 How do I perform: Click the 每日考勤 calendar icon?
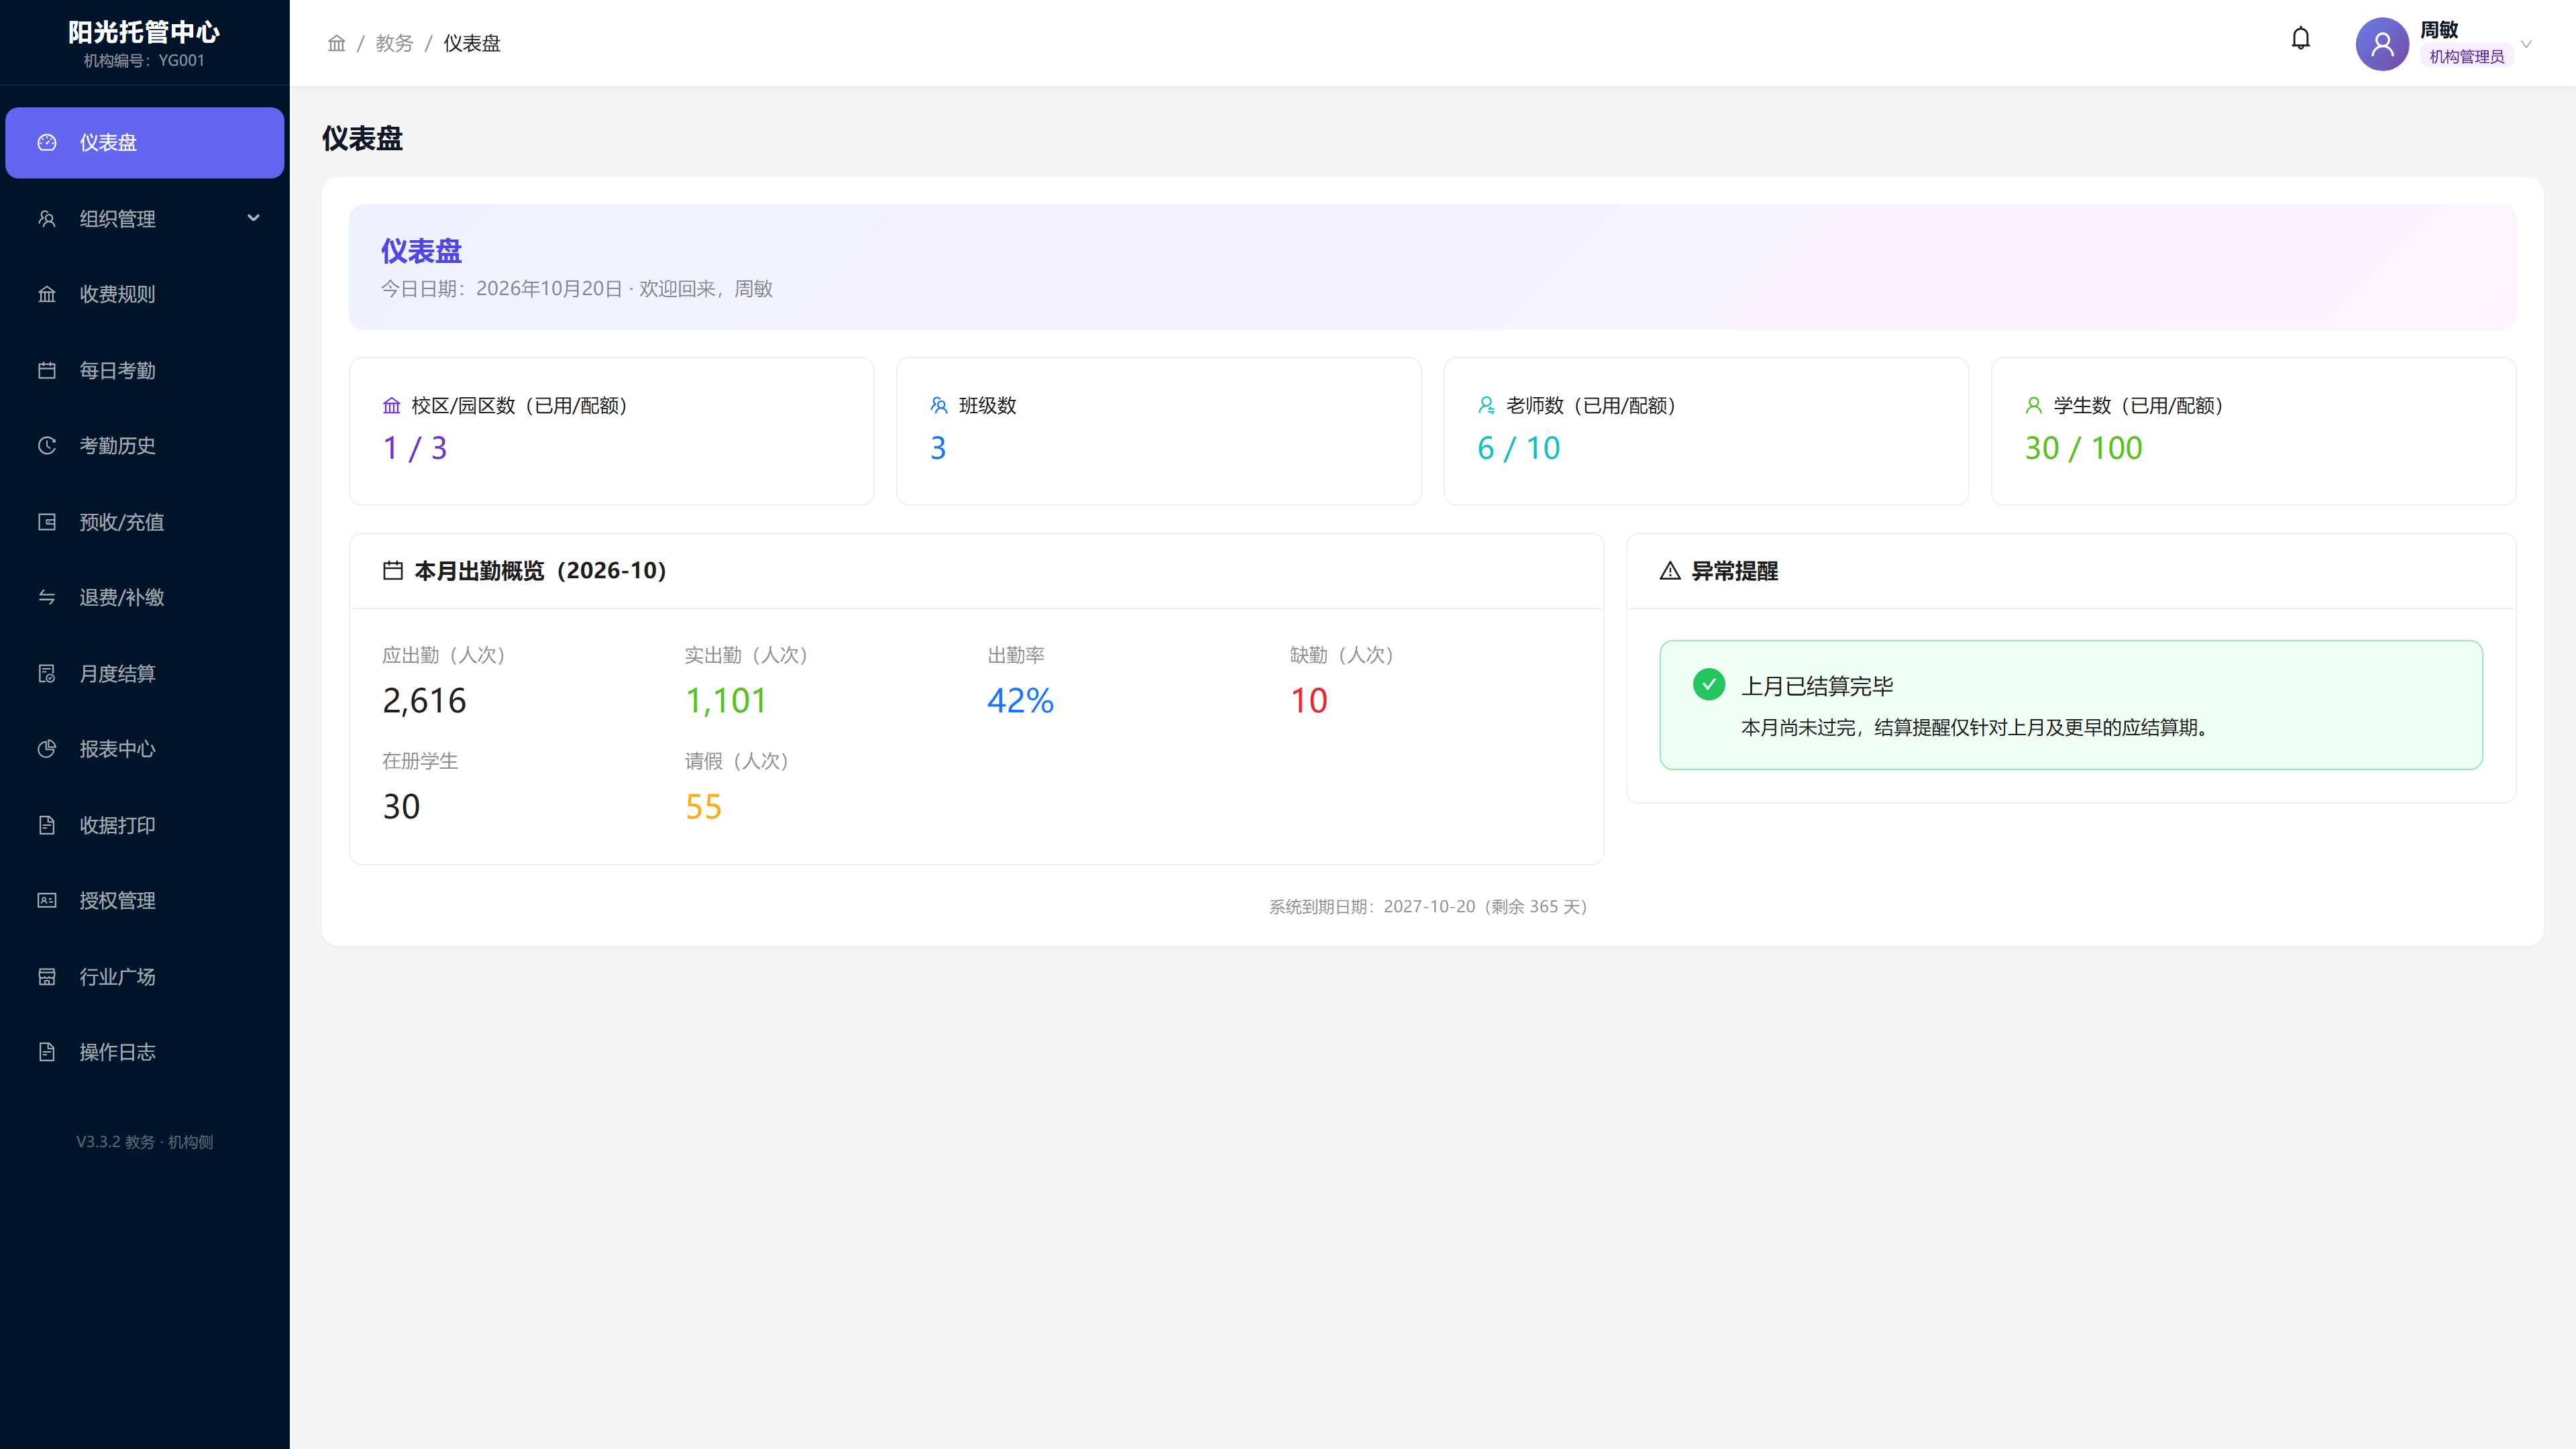click(x=47, y=370)
